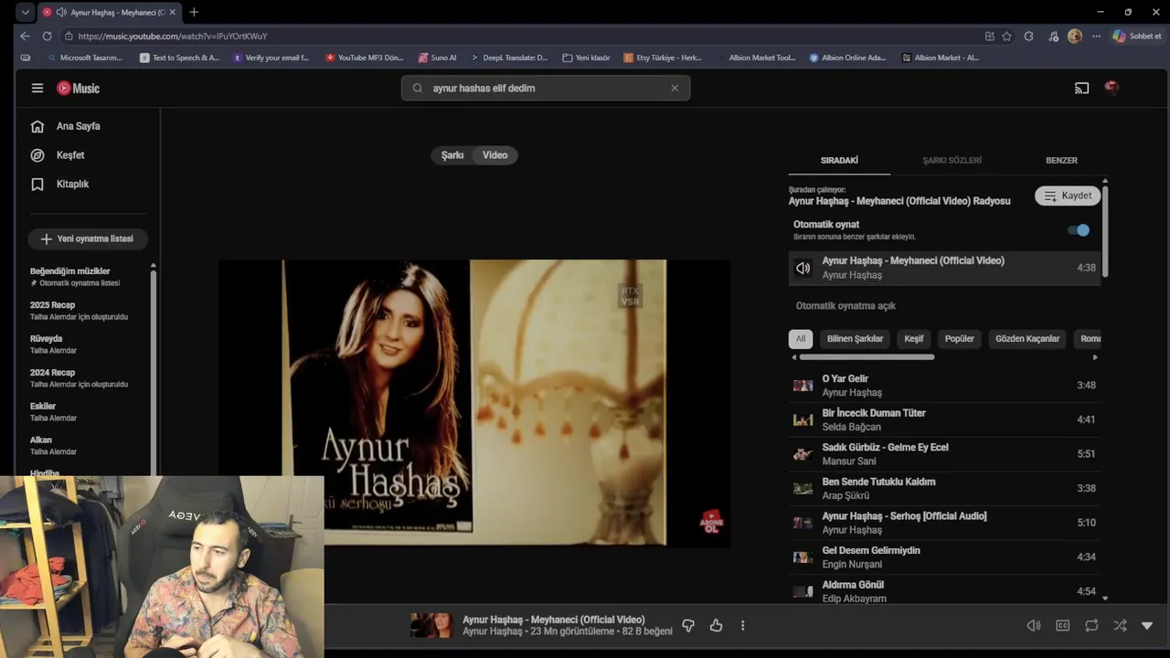Click the cast to device icon
Viewport: 1170px width, 658px height.
point(1081,88)
